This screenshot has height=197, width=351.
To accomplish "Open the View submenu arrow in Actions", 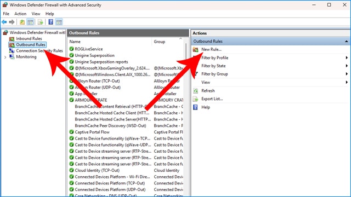I will [x=347, y=82].
